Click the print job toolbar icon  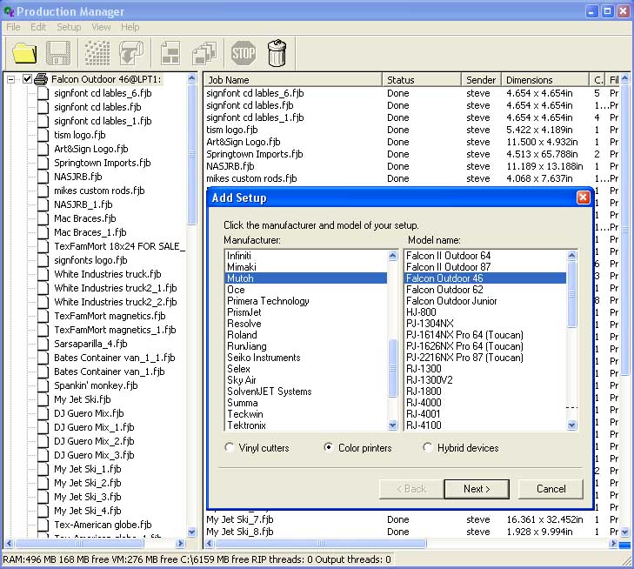pos(131,53)
